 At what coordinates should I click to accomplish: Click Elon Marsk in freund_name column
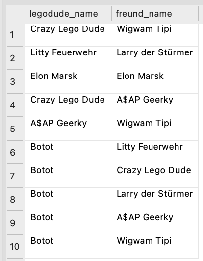(x=155, y=82)
